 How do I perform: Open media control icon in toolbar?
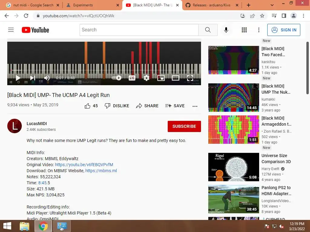(274, 16)
